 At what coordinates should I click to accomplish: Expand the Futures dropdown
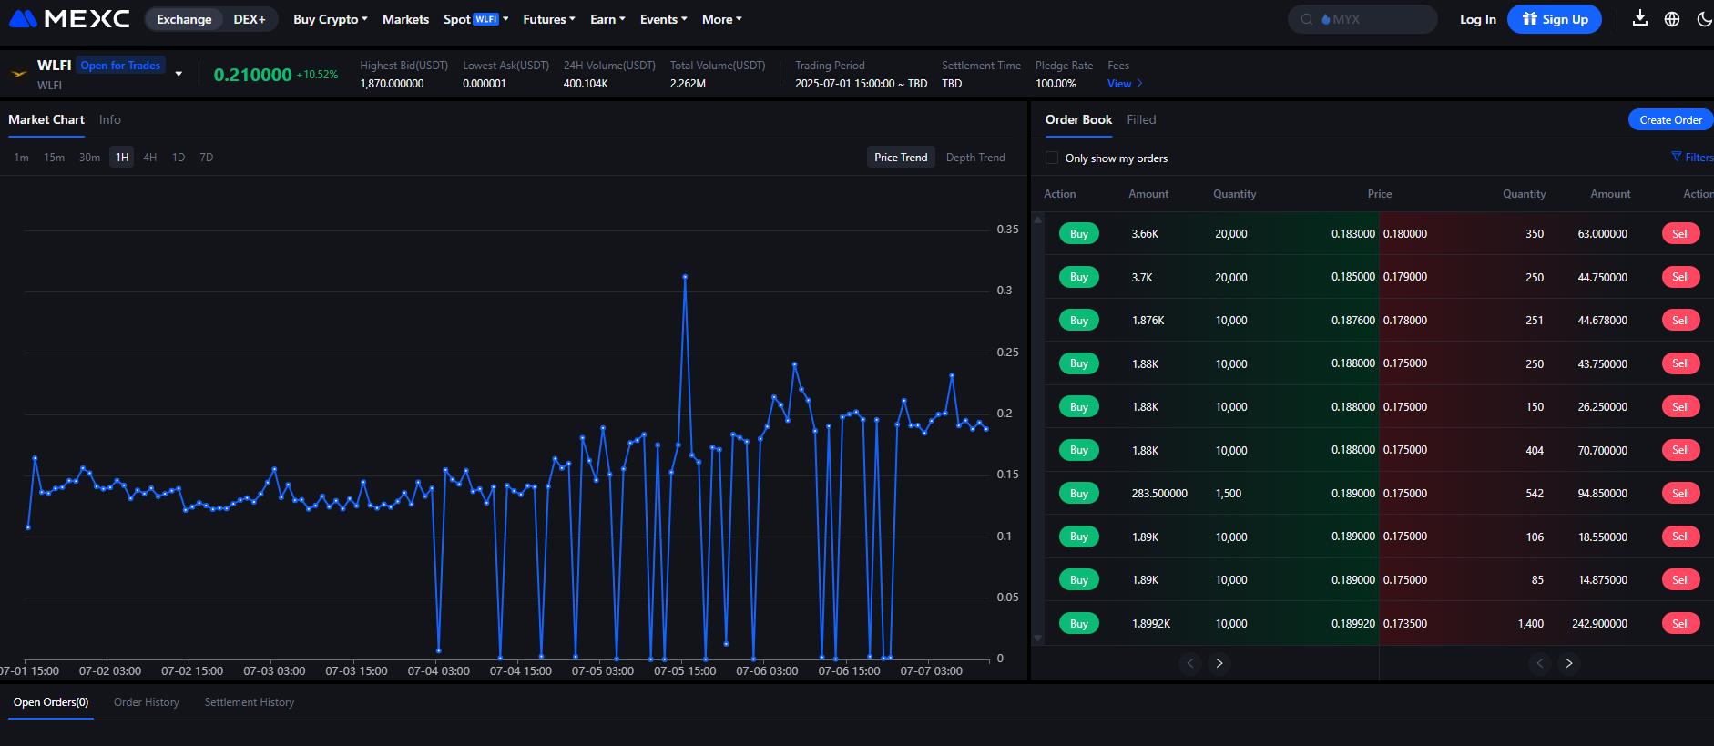point(549,19)
